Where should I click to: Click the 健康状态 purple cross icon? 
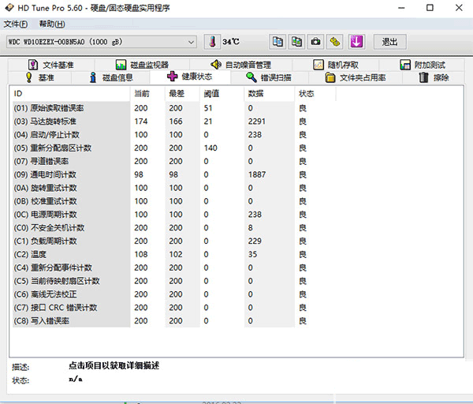tap(172, 77)
